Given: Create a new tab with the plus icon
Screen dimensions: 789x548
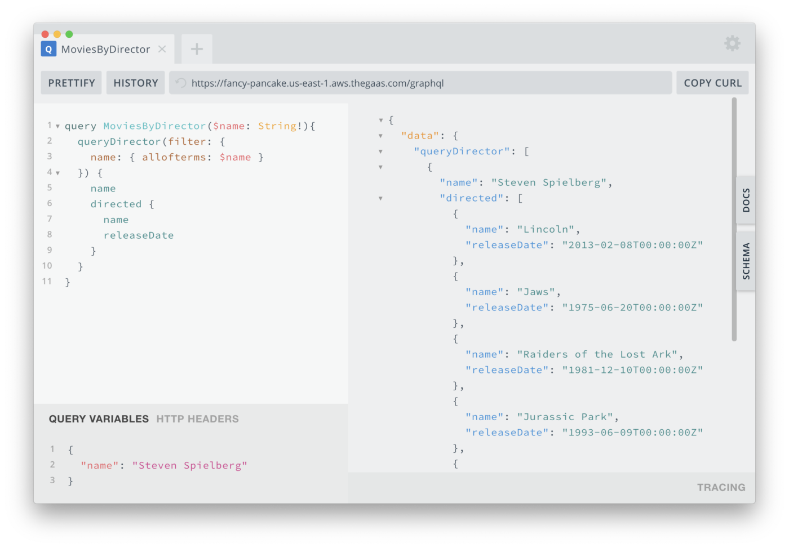Looking at the screenshot, I should (196, 49).
